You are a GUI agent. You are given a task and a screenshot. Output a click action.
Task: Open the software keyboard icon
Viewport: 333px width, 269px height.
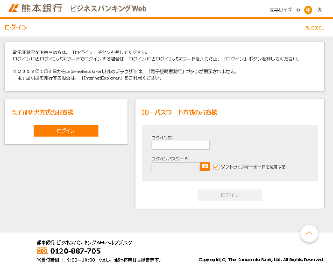tap(205, 167)
